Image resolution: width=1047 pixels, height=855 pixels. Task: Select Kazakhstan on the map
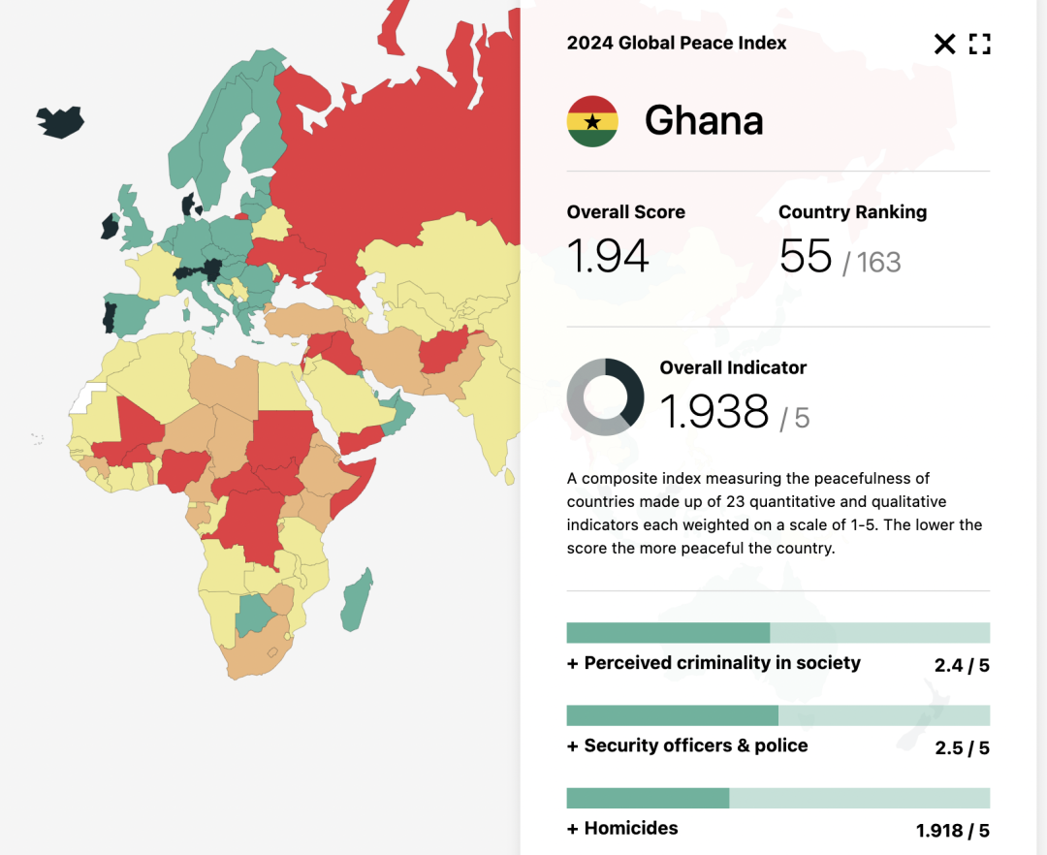pyautogui.click(x=434, y=267)
